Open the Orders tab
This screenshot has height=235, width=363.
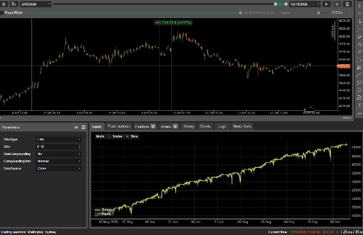tap(169, 127)
